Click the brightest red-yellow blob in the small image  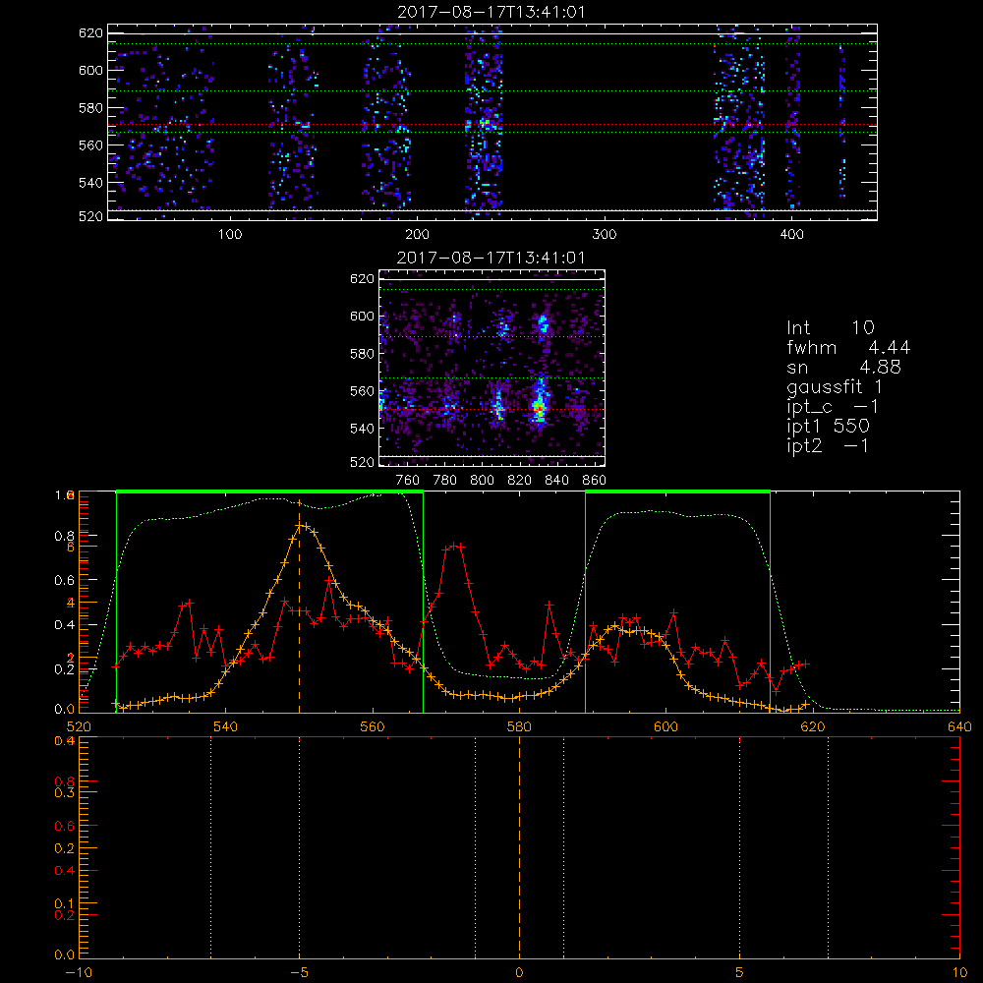[x=538, y=409]
